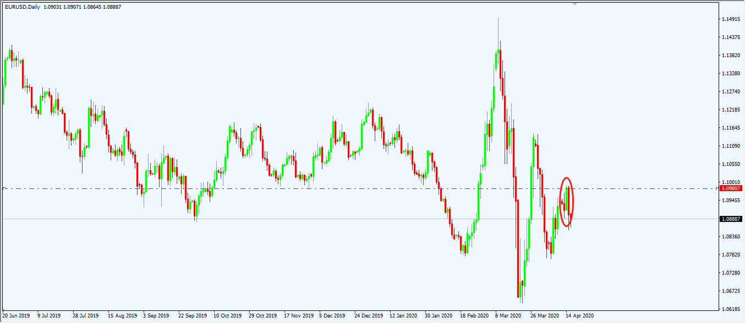Image resolution: width=745 pixels, height=323 pixels.
Task: Click the 1.10010 price axis label
Action: (x=730, y=182)
